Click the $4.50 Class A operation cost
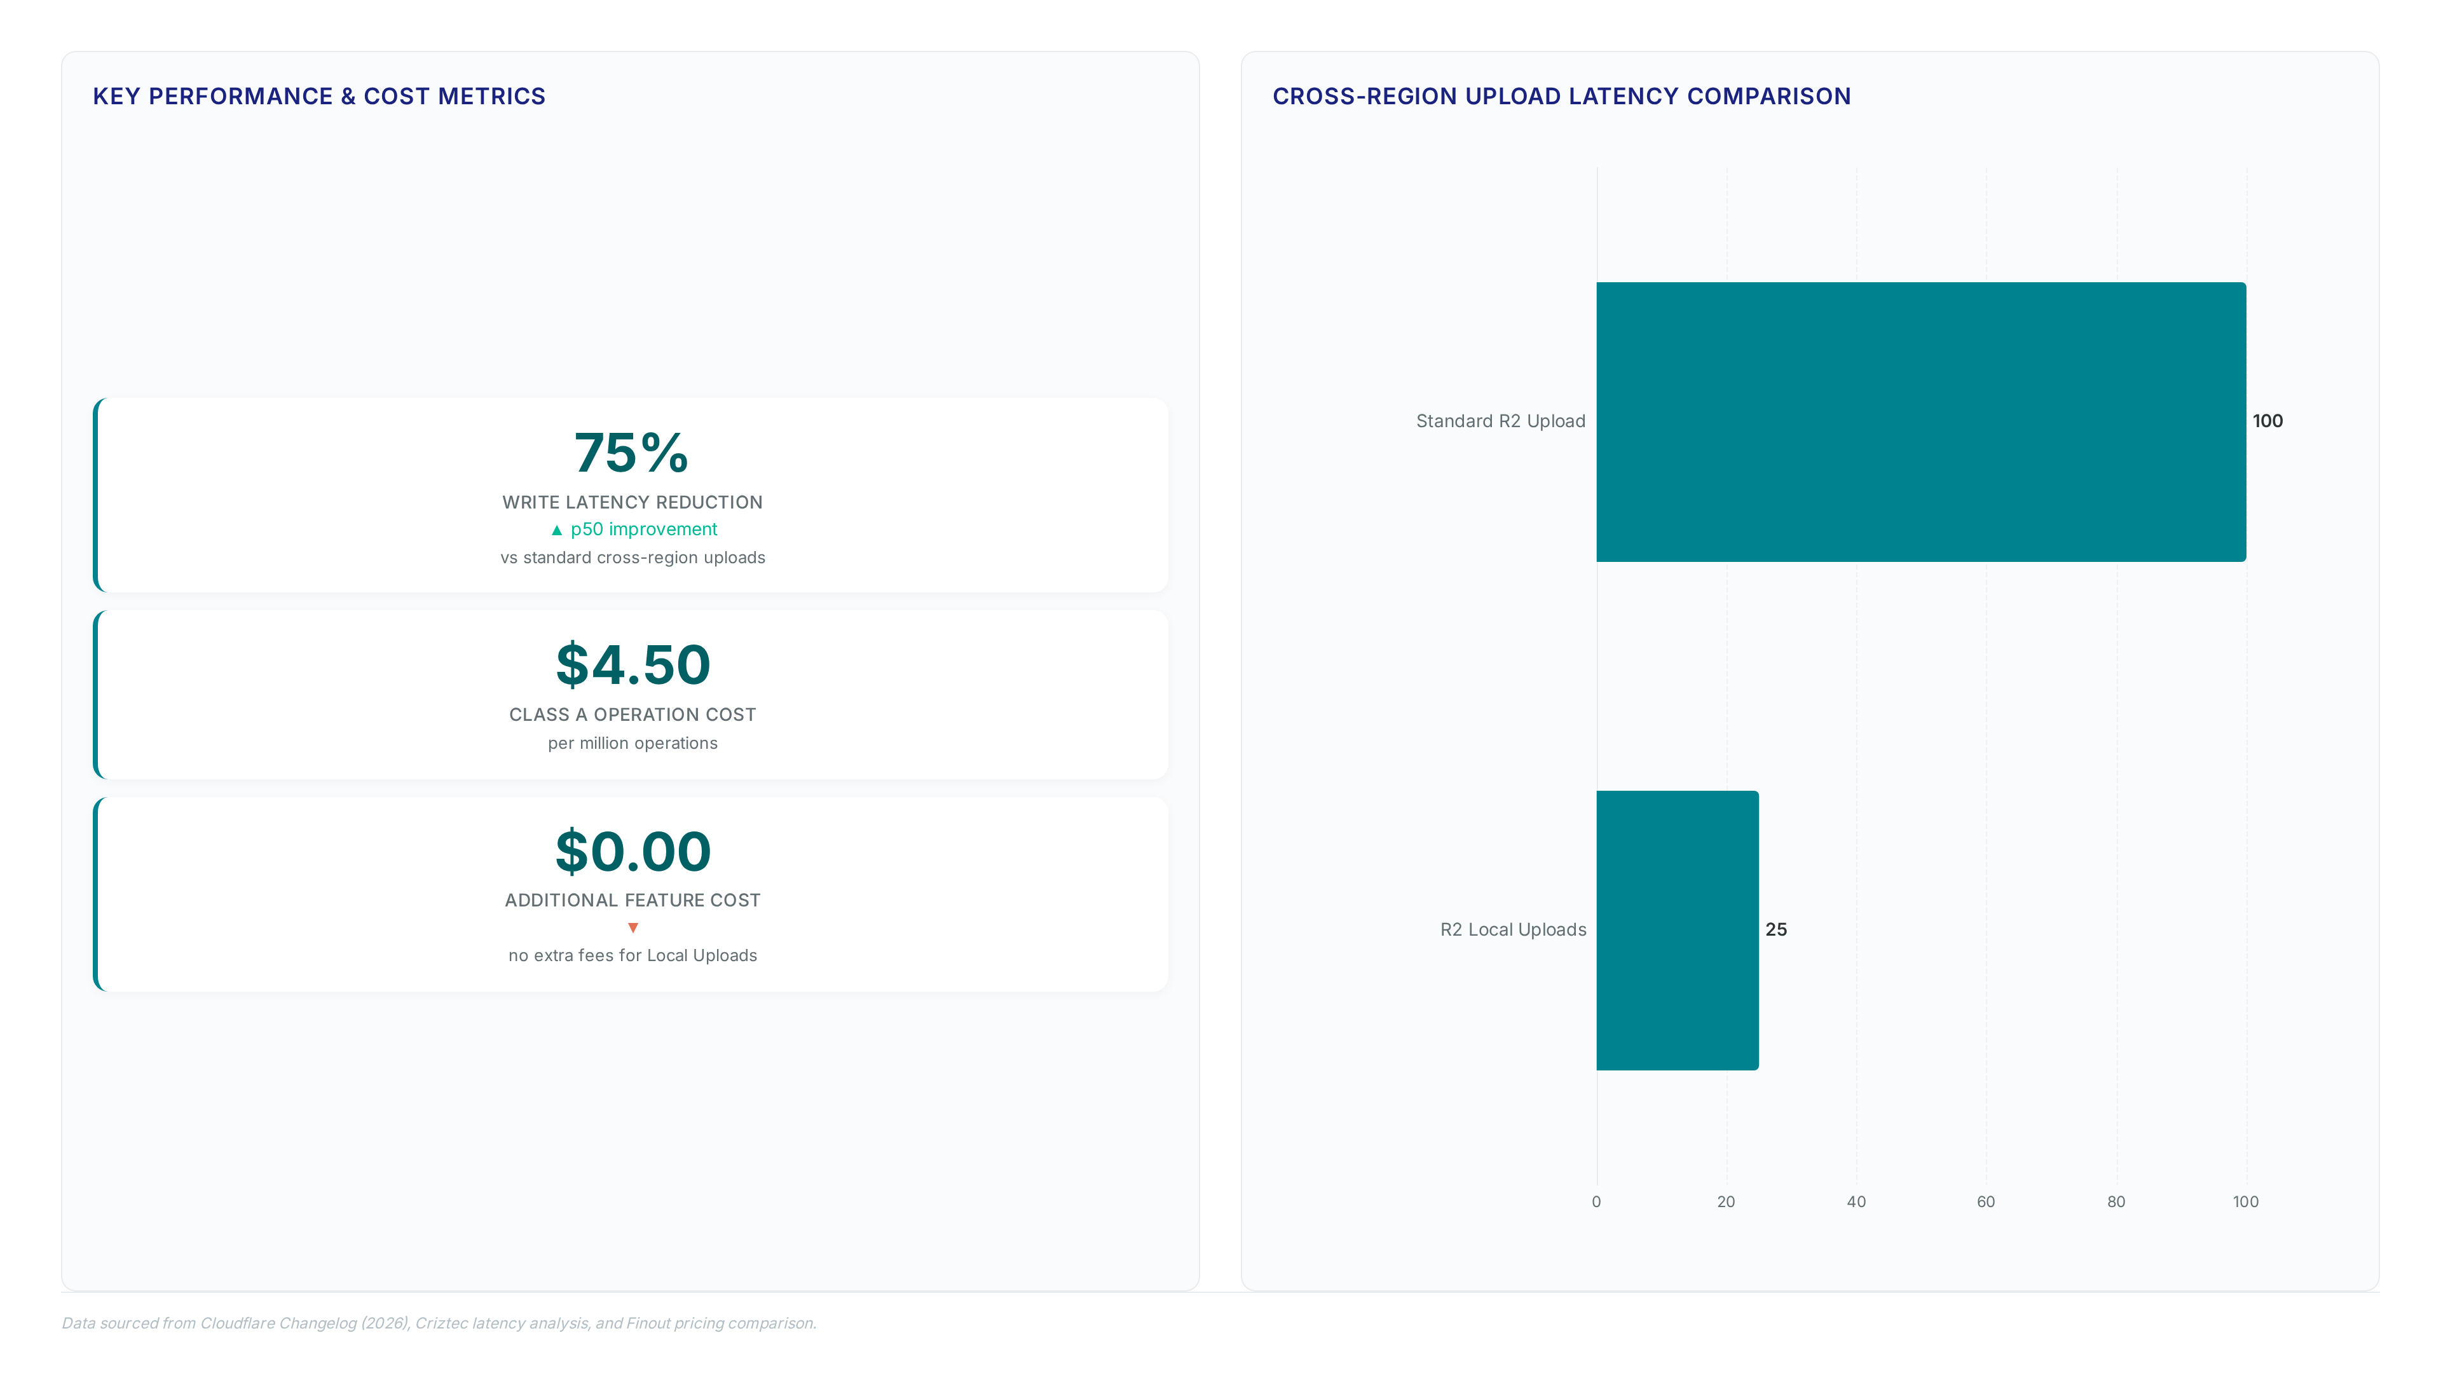Screen dimensions: 2441x1373 click(x=632, y=664)
